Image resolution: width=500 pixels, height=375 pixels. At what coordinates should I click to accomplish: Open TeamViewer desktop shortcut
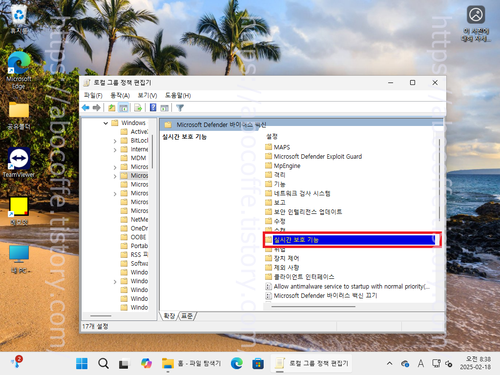(x=19, y=163)
